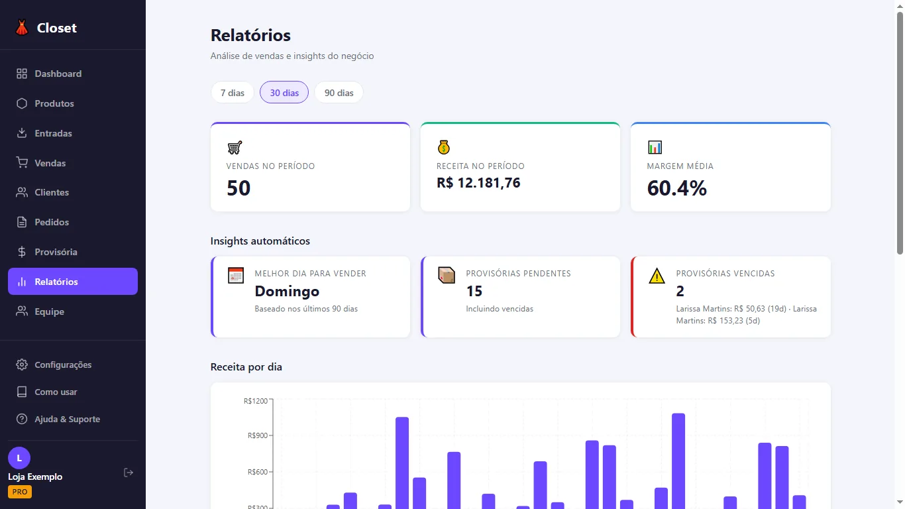Open the Dashboard menu item
This screenshot has width=905, height=509.
click(x=73, y=74)
